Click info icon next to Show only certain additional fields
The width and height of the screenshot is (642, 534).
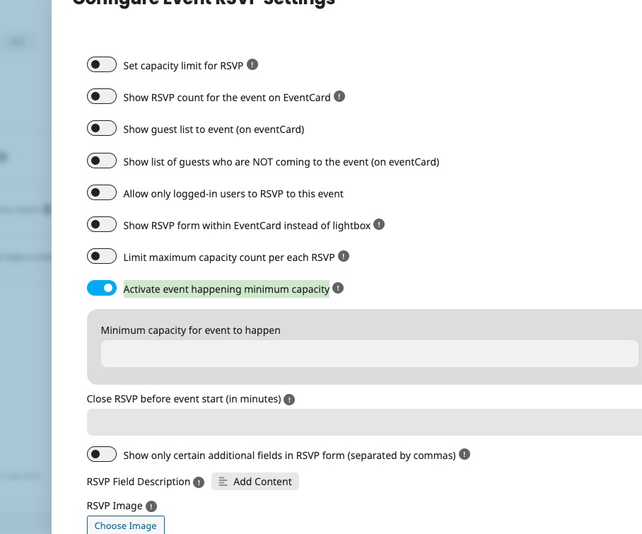coord(465,455)
